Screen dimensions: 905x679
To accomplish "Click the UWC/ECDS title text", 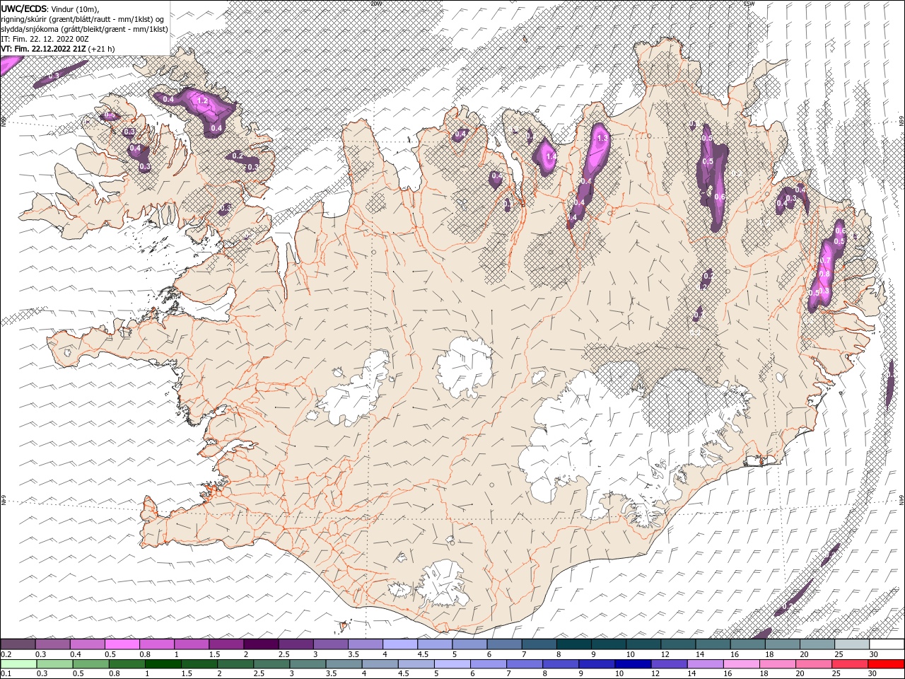I will (24, 8).
